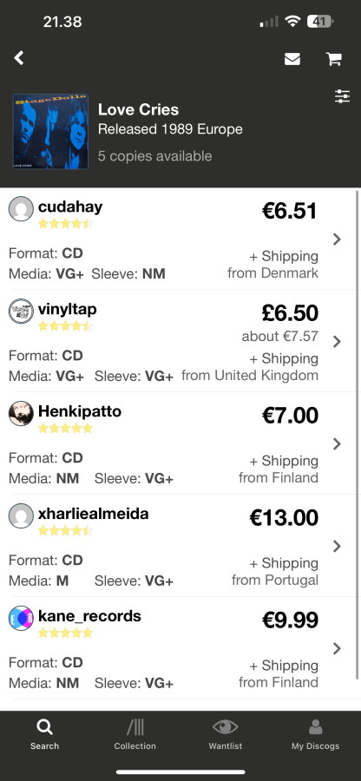Expand the kane_records listing chevron
This screenshot has width=361, height=781.
coord(337,648)
